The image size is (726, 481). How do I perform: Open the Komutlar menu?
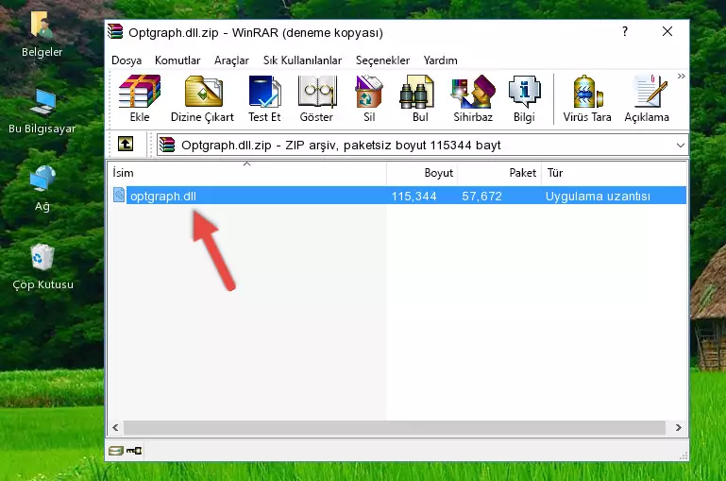177,60
